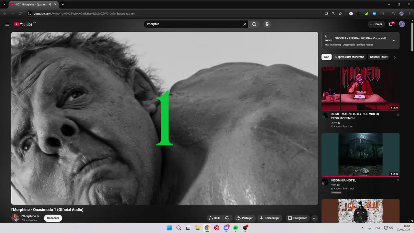Open the INSOMNIA HOTEL video thumbnail
414x233 pixels.
click(360, 155)
